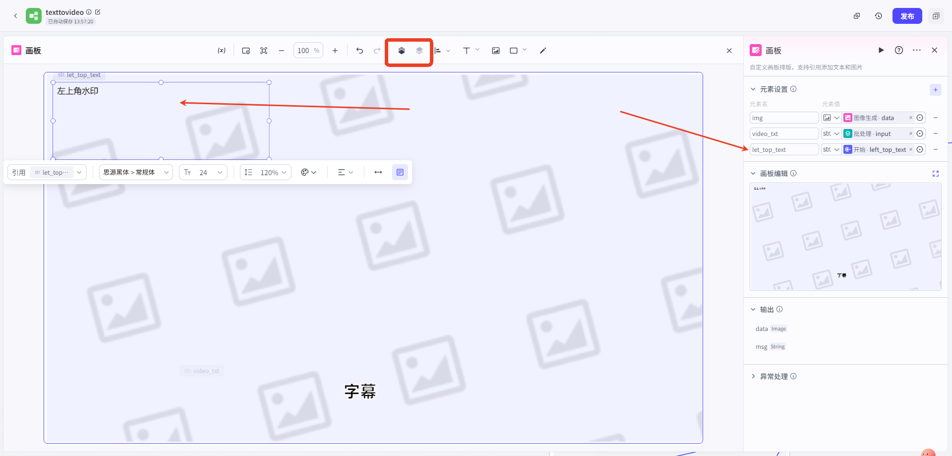This screenshot has width=952, height=456.
Task: Collapse the 元素设置 section
Action: coord(754,89)
